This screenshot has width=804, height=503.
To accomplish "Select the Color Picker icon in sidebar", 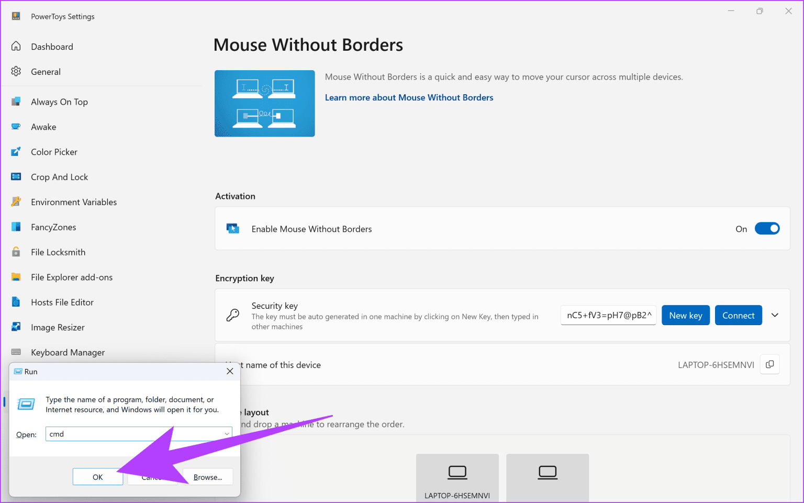I will click(x=16, y=152).
